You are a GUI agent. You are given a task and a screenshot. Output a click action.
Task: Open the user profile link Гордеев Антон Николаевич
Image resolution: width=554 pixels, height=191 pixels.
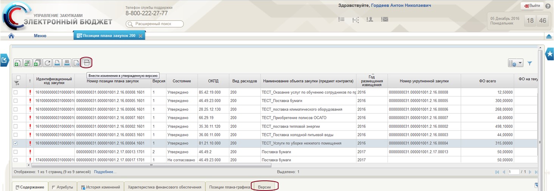[401, 5]
